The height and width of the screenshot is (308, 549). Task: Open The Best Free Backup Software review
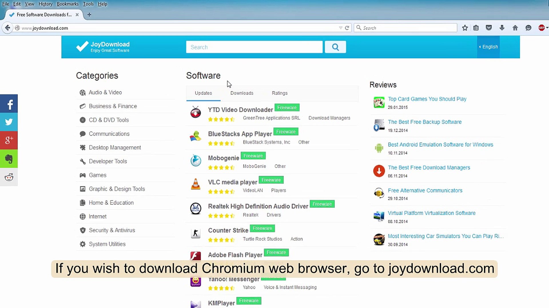click(425, 122)
